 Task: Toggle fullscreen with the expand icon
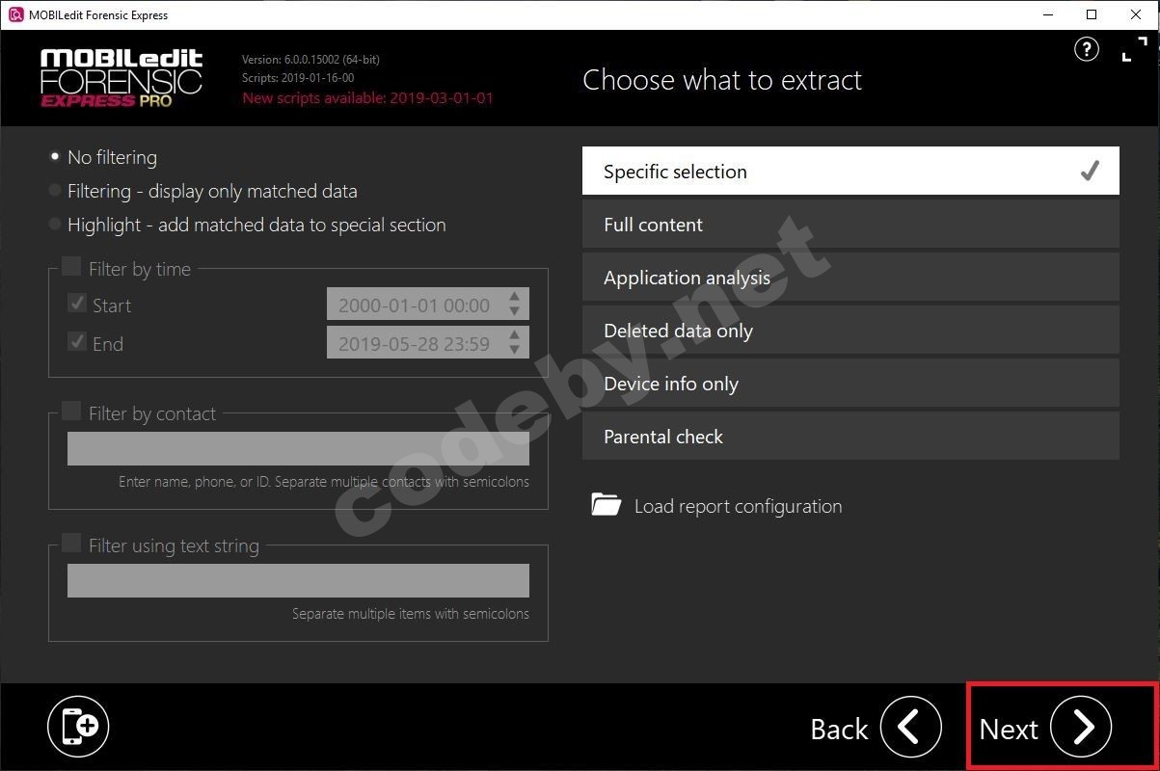point(1134,50)
